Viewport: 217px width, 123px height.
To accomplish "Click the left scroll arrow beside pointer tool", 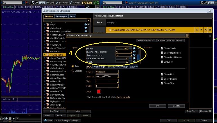I will coord(17,119).
